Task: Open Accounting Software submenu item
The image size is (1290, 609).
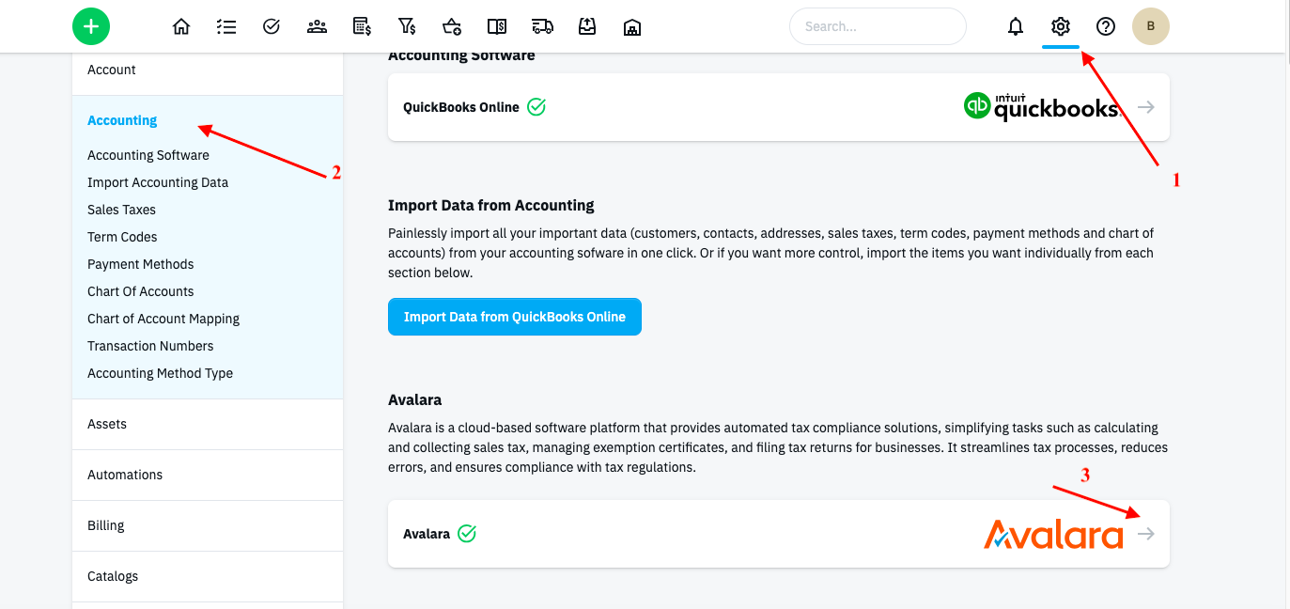Action: [148, 155]
